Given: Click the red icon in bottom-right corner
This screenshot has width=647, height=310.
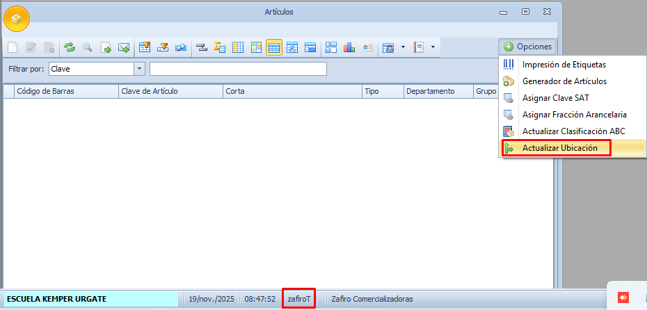Looking at the screenshot, I should [623, 297].
